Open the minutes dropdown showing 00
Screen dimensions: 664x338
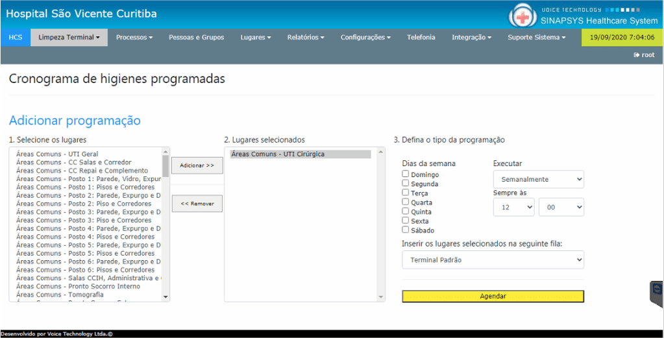(x=561, y=207)
